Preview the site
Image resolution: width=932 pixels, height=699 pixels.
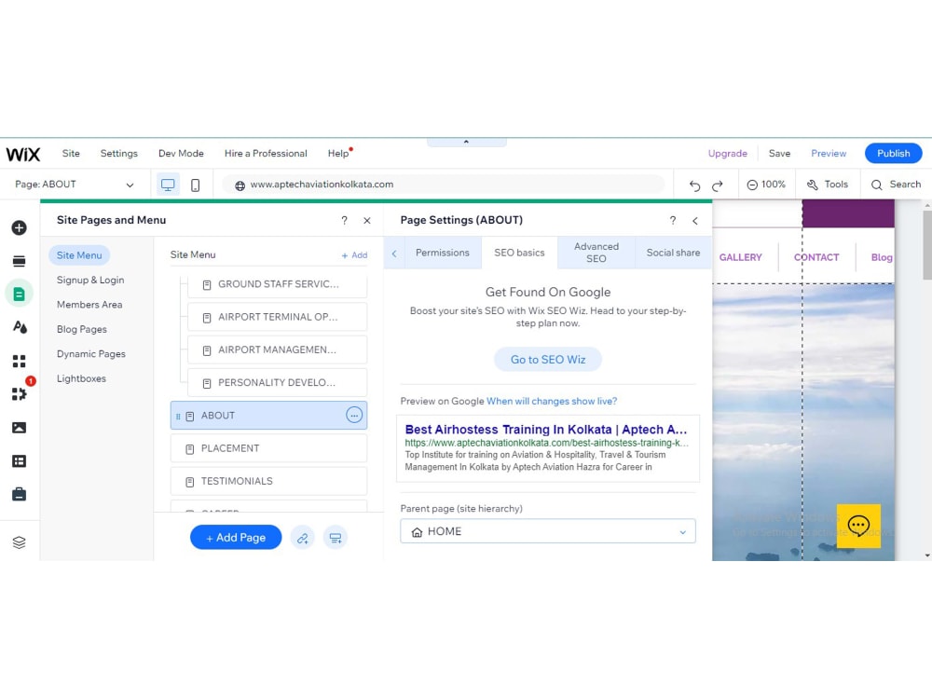[828, 154]
